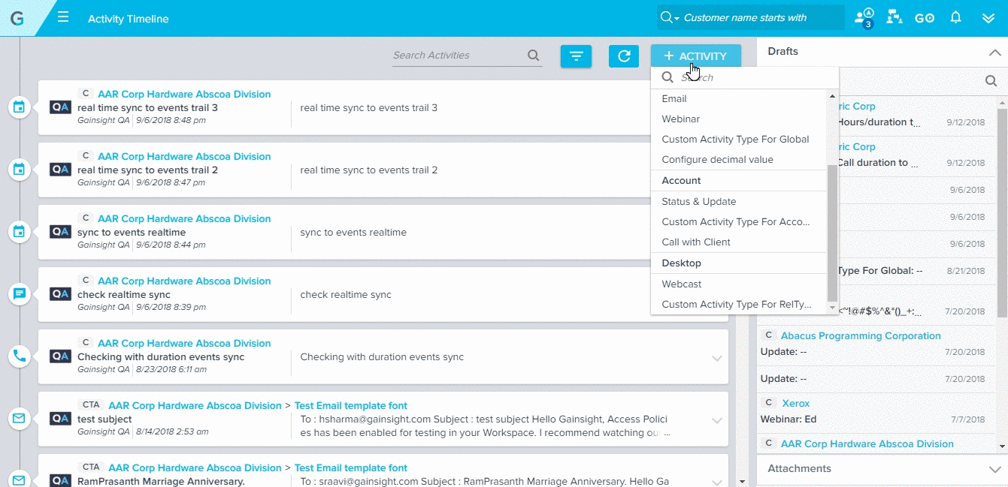This screenshot has height=487, width=1008.
Task: Click the Gainsight G logo
Action: (17, 18)
